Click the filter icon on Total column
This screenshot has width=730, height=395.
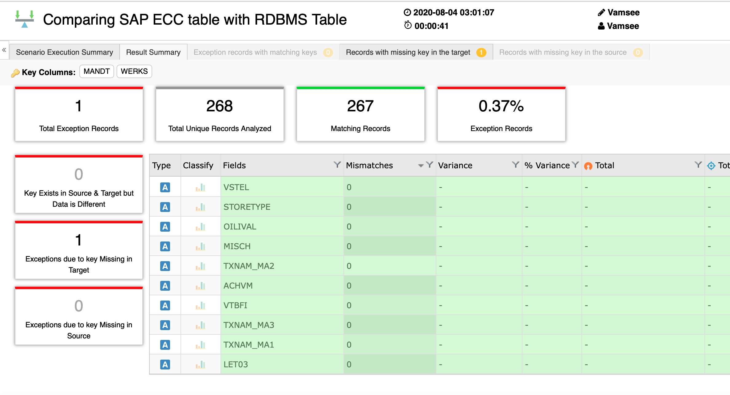(698, 165)
